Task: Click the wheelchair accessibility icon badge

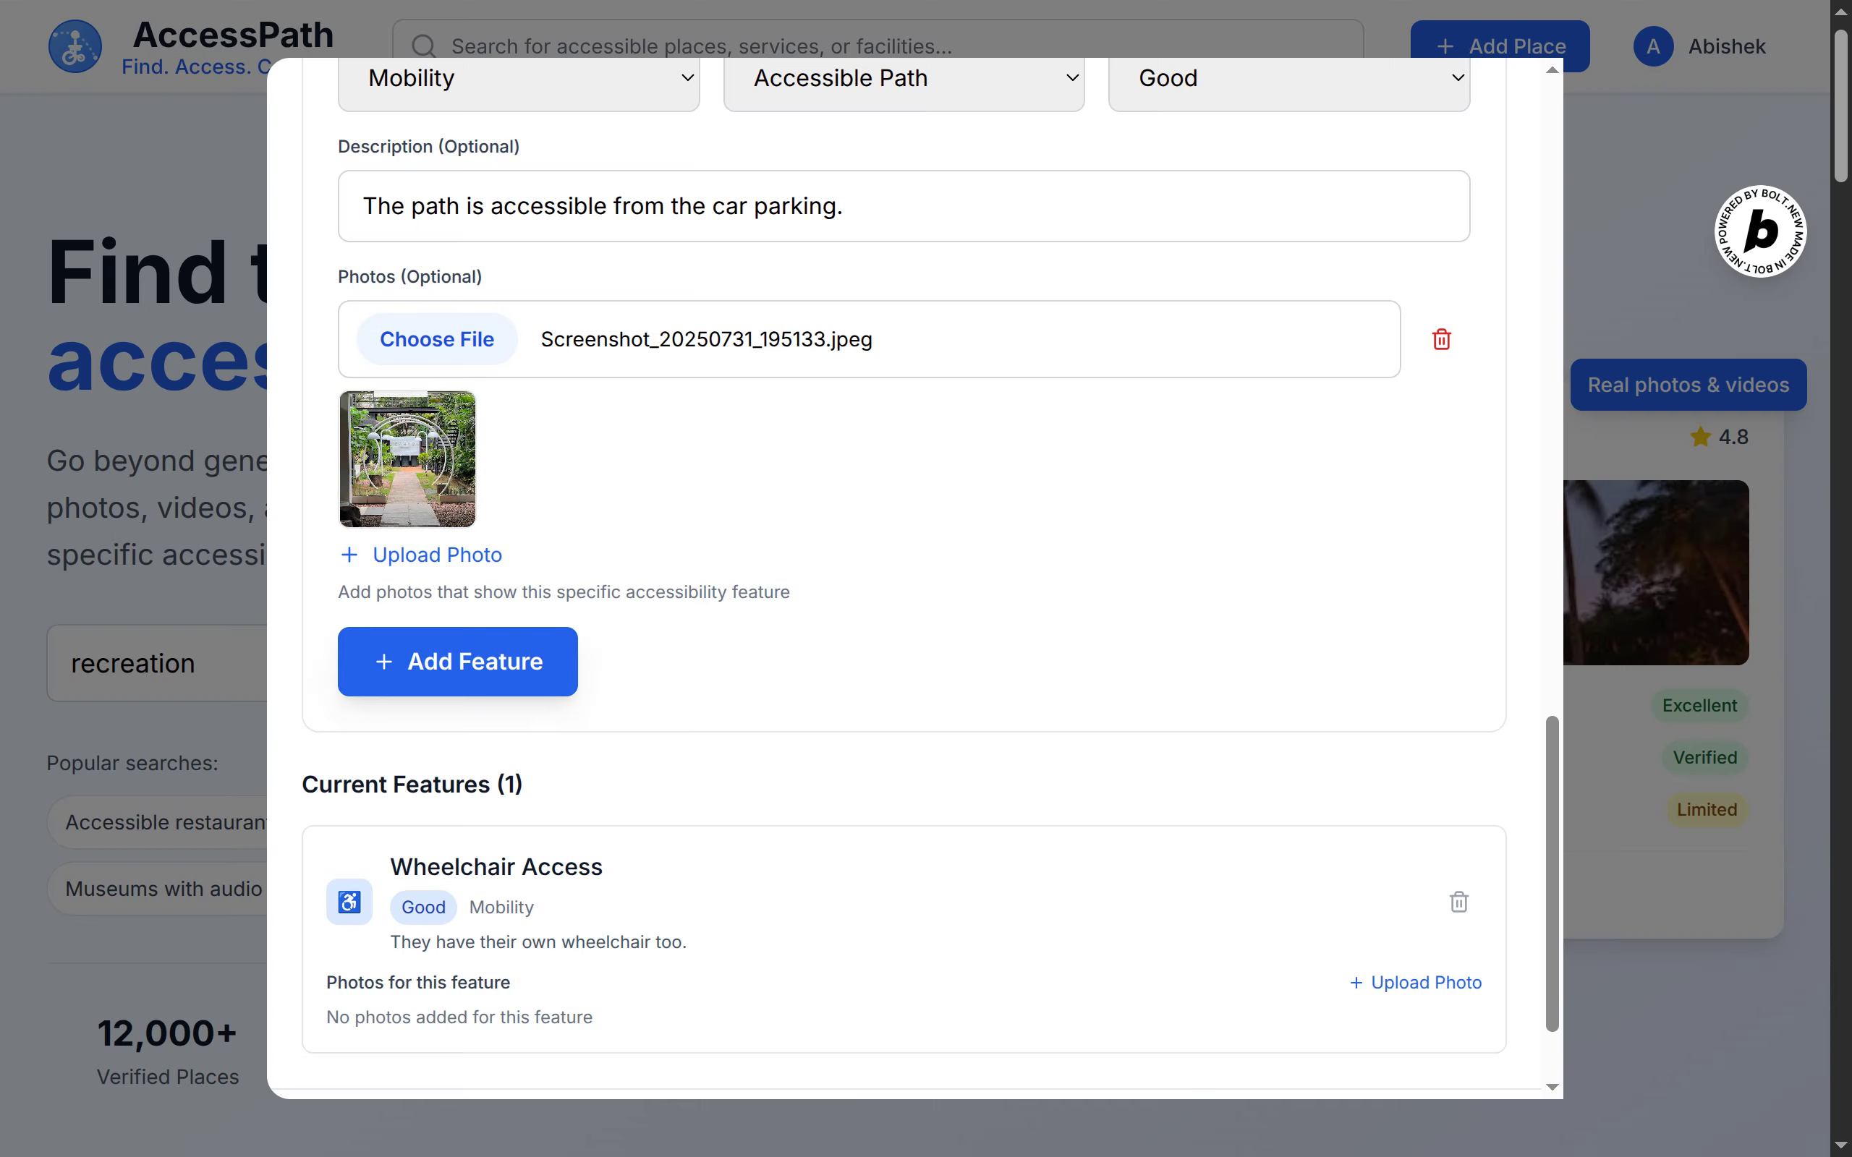Action: 349,902
